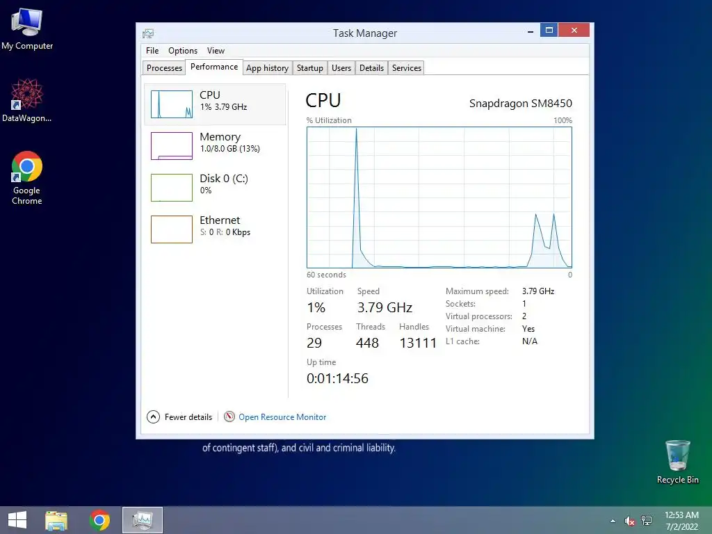
Task: Click the Snapdragon SM8450 processor name
Action: click(x=520, y=104)
